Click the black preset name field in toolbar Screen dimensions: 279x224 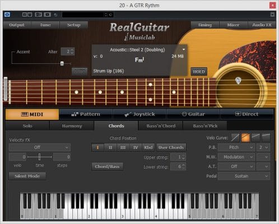(x=83, y=15)
